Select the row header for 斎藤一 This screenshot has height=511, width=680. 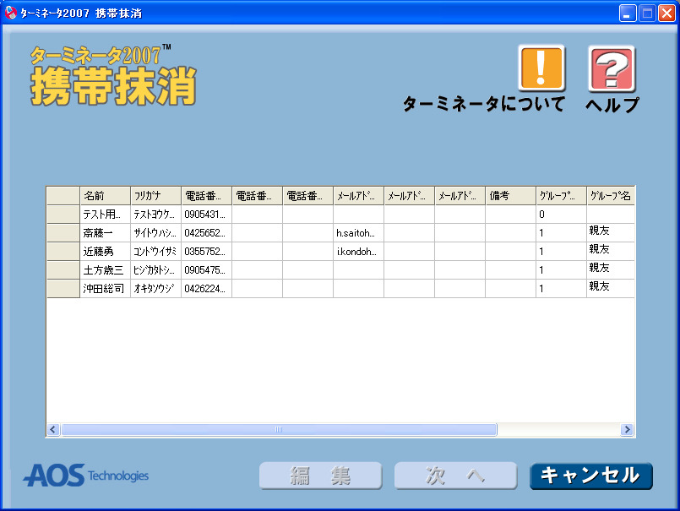coord(63,233)
